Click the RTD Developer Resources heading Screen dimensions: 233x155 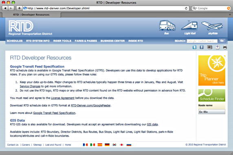pos(41,58)
